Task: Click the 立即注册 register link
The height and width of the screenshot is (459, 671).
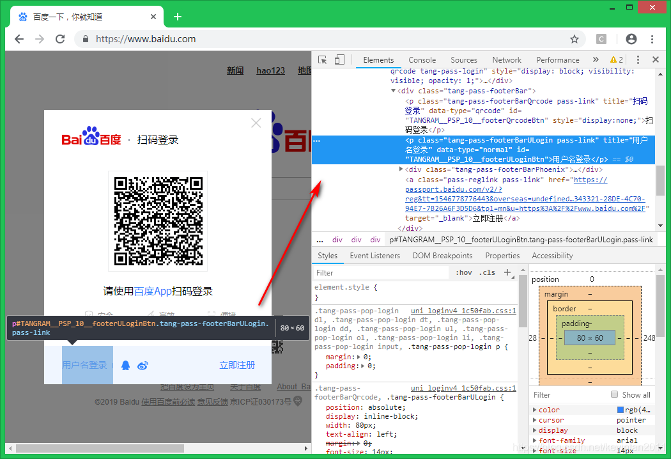Action: [x=237, y=365]
